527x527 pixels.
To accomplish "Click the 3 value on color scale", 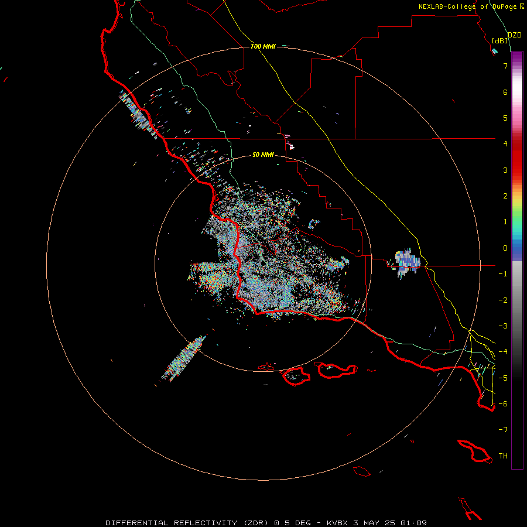I will click(505, 170).
